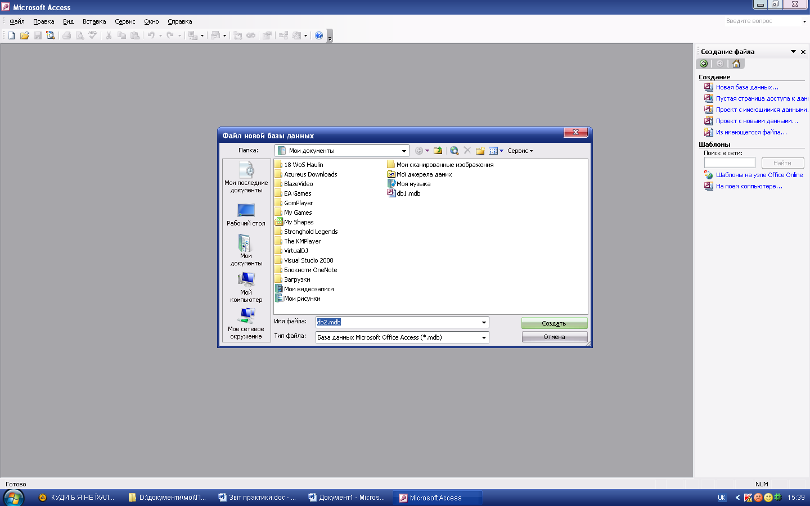Open the task pane title dropdown arrow

pyautogui.click(x=793, y=52)
